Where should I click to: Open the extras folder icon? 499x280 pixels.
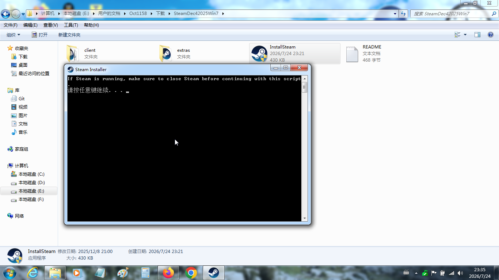click(x=165, y=54)
